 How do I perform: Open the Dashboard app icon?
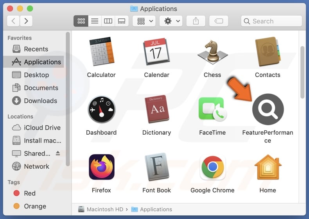click(101, 109)
